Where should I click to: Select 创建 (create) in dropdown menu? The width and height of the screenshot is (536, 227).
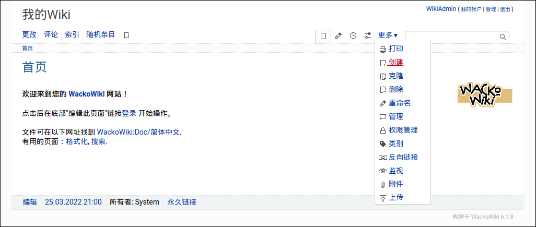pyautogui.click(x=395, y=63)
